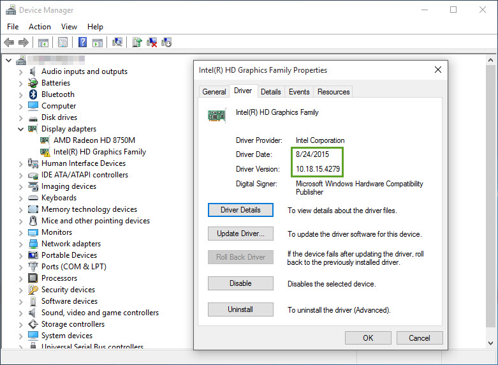The height and width of the screenshot is (365, 498).
Task: Click the Driver Details button
Action: tap(240, 210)
